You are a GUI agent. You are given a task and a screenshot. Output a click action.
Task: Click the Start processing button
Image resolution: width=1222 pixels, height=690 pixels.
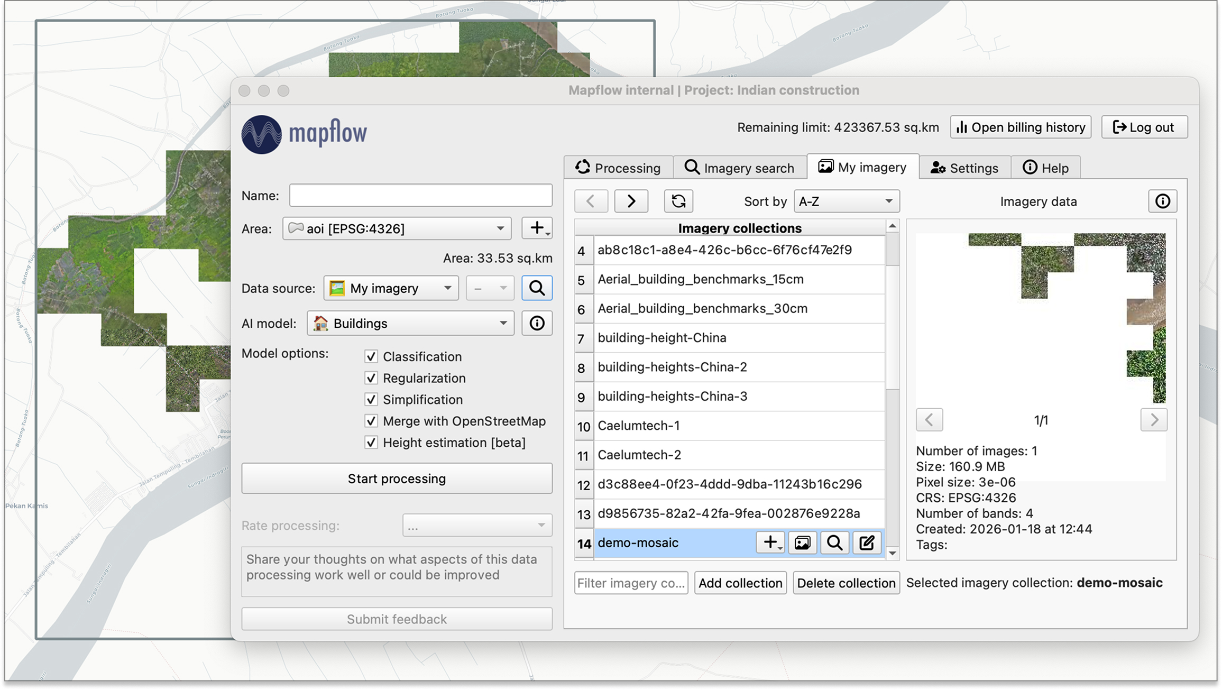coord(397,479)
